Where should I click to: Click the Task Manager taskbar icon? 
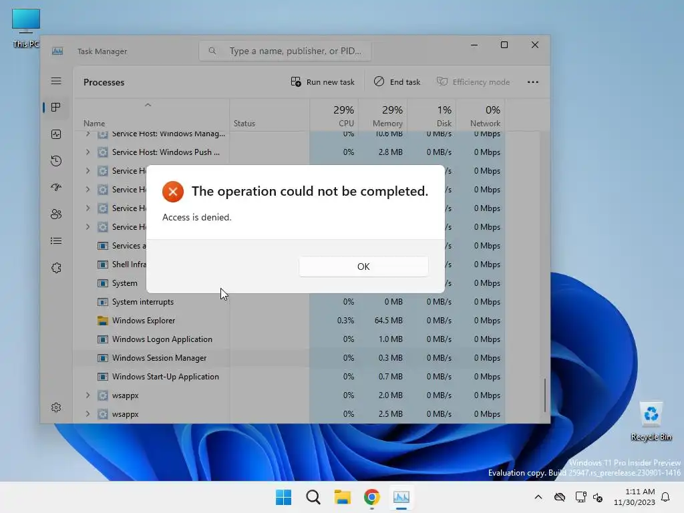tap(401, 497)
